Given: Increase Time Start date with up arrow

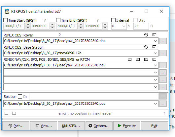Looking at the screenshot, I should [28, 24].
